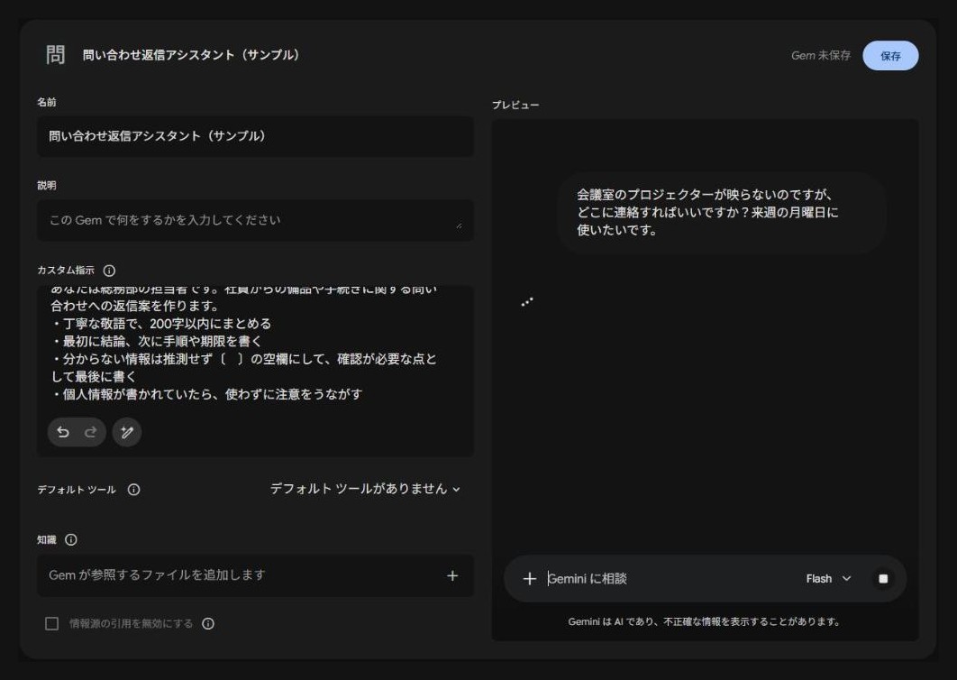This screenshot has width=957, height=680.
Task: Click the 説明 description field
Action: point(255,220)
